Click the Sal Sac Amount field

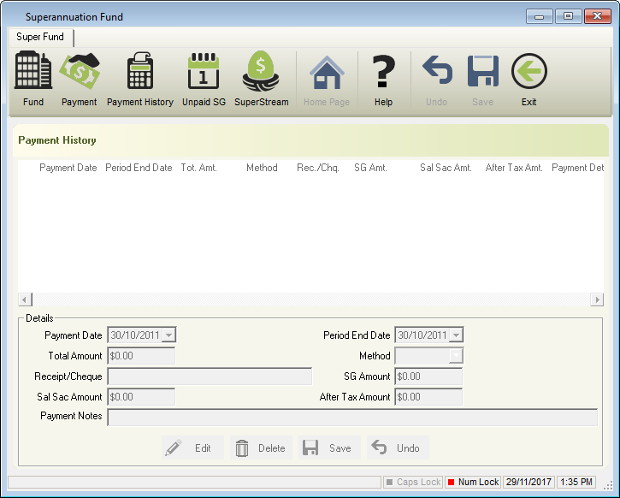pos(141,397)
